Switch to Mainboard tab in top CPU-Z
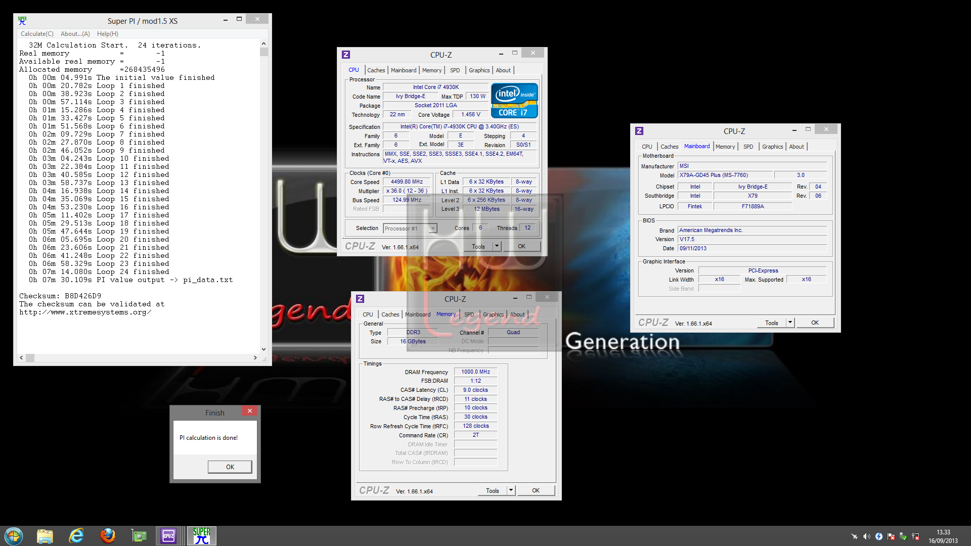 tap(404, 70)
